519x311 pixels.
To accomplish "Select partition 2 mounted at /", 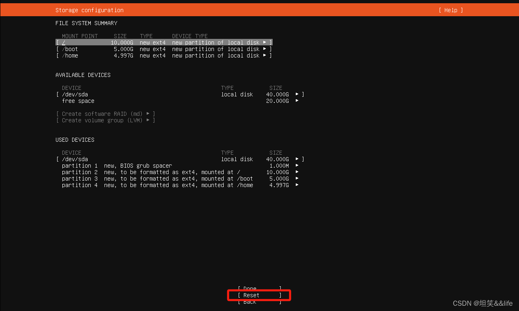I will click(x=180, y=172).
